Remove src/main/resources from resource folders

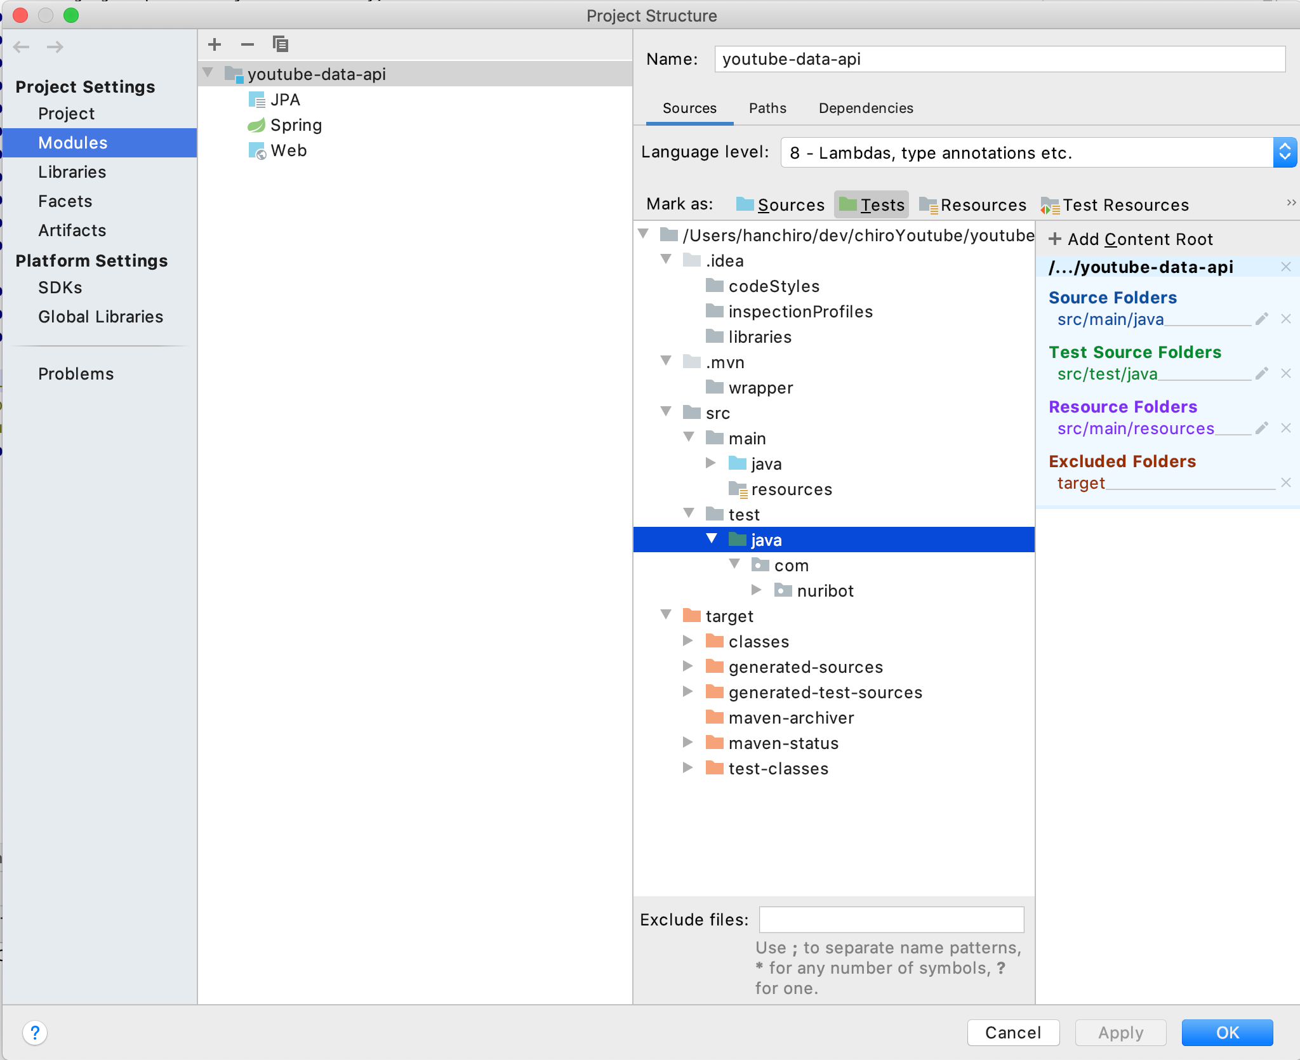(1285, 428)
